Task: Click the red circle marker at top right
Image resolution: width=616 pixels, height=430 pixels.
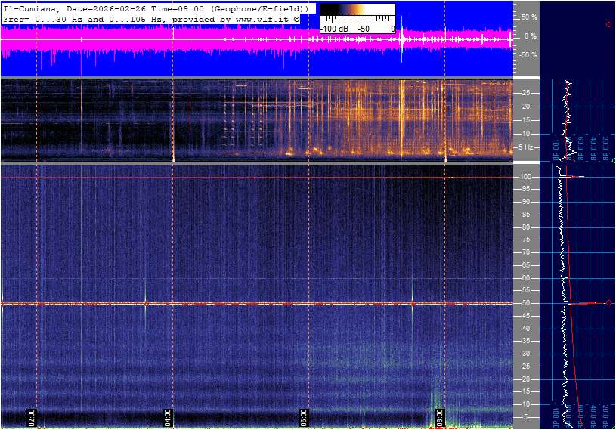Action: pyautogui.click(x=608, y=25)
